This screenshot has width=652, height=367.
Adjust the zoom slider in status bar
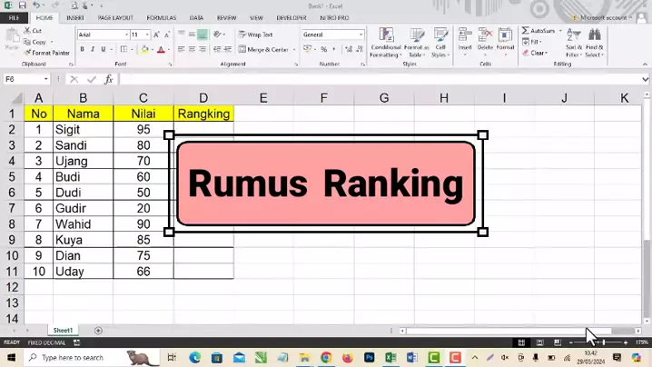(600, 342)
